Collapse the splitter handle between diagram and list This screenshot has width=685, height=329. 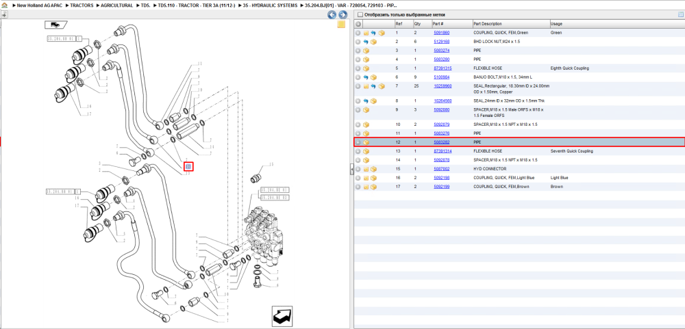coord(351,170)
